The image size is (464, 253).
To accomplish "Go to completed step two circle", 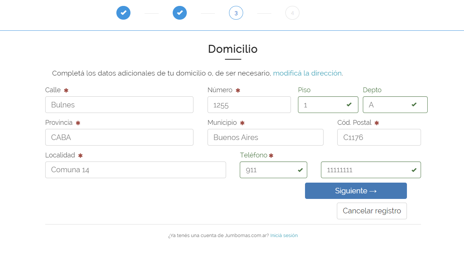I will coord(180,13).
